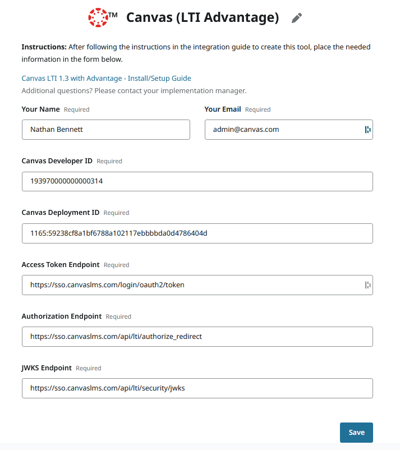Click the "Authorization Endpoint" label

(x=62, y=316)
